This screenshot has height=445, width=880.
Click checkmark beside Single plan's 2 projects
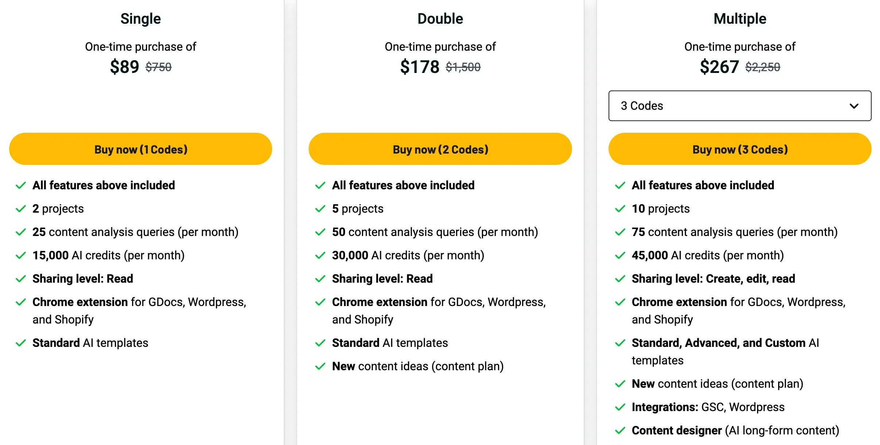[x=21, y=209]
